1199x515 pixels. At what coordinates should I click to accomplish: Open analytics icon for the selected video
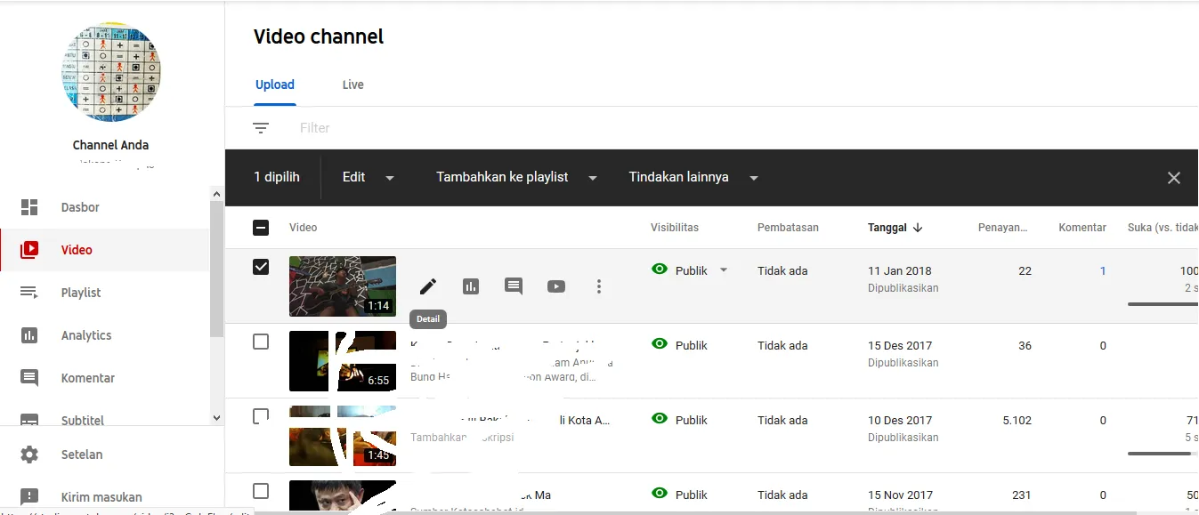[x=471, y=286]
